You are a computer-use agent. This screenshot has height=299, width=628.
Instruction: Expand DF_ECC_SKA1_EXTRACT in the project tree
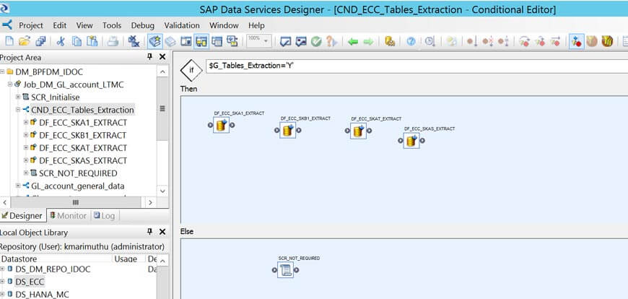26,123
